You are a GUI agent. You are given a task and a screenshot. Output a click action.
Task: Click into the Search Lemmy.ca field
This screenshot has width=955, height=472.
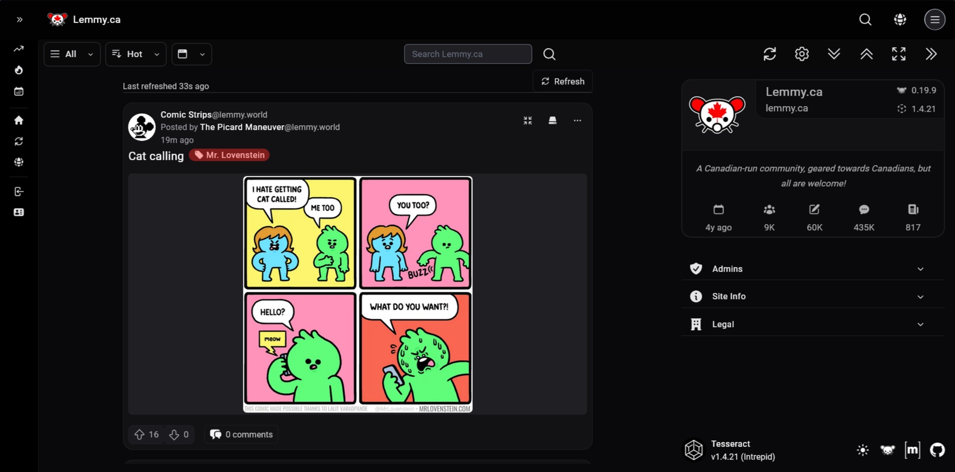pos(468,54)
